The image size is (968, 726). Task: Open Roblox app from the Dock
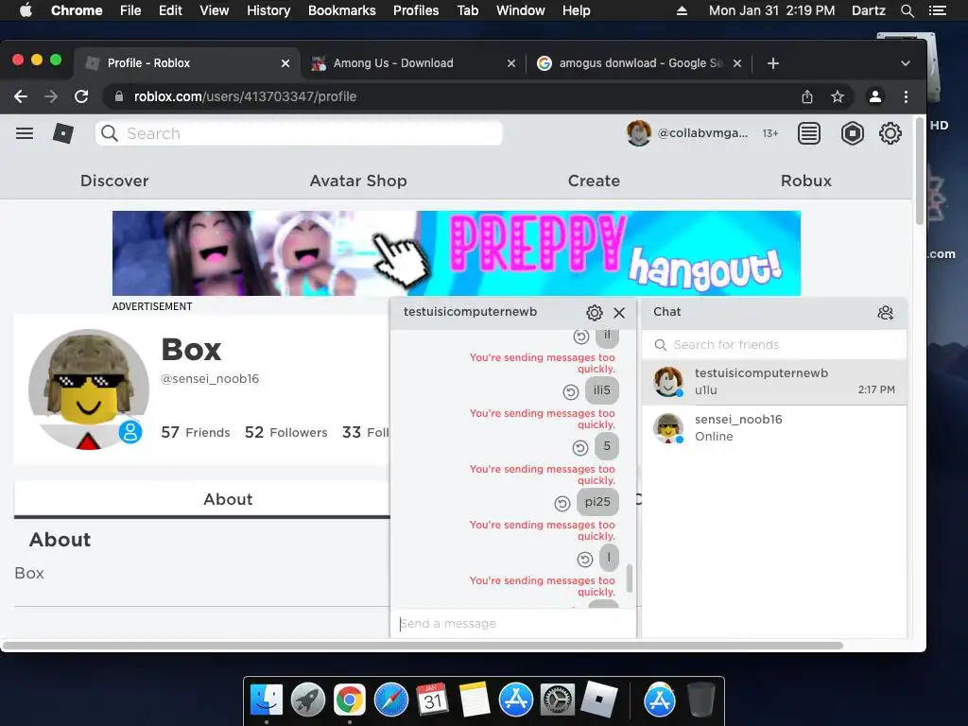pyautogui.click(x=598, y=700)
